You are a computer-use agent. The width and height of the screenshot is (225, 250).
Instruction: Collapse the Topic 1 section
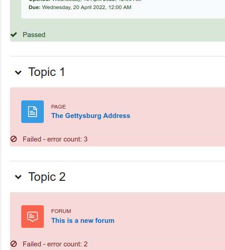pyautogui.click(x=18, y=72)
